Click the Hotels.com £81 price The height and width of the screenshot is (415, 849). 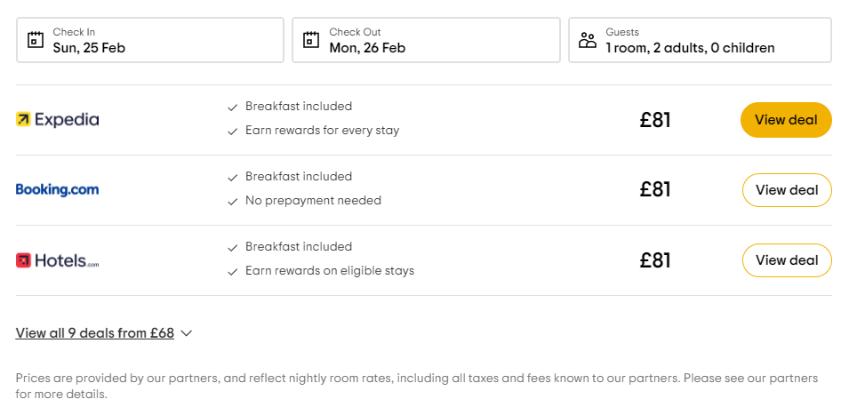pyautogui.click(x=655, y=260)
